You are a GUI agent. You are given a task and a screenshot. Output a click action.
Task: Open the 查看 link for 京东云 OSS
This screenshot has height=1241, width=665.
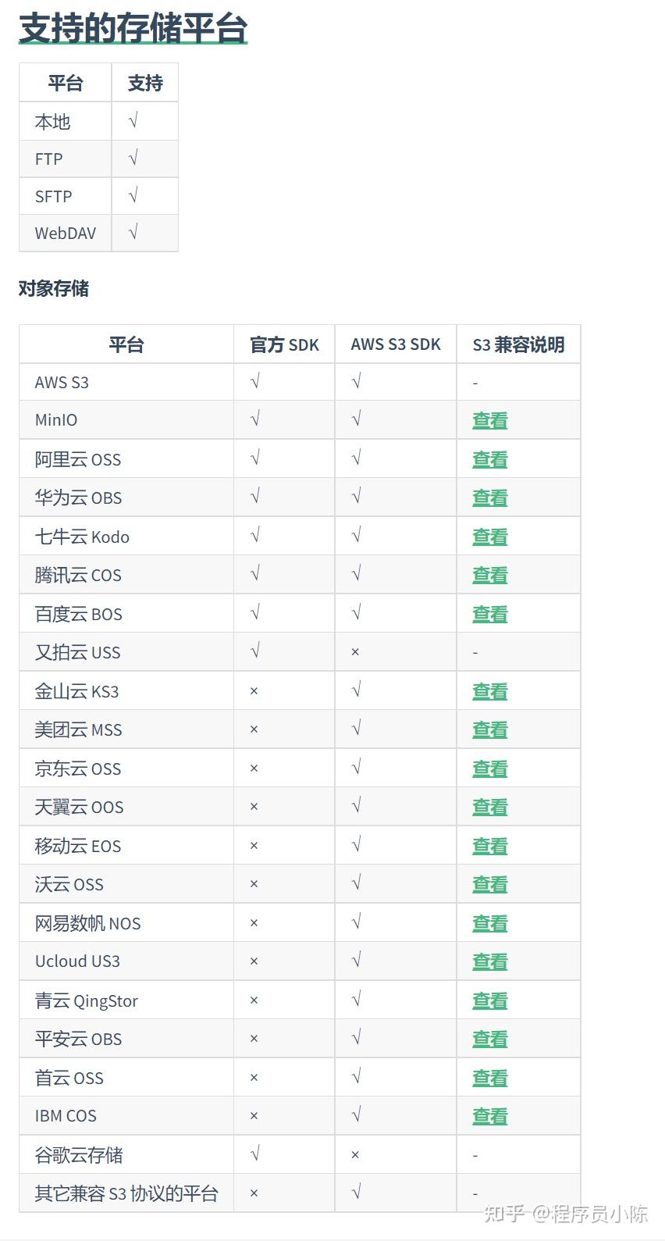tap(490, 768)
